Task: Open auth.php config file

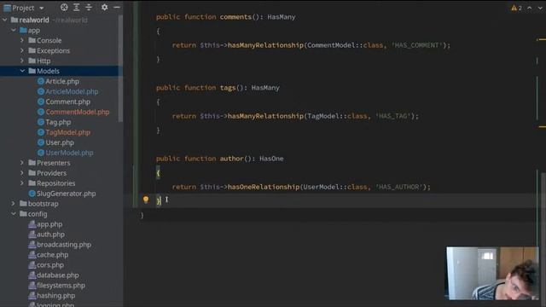Action: tap(50, 235)
